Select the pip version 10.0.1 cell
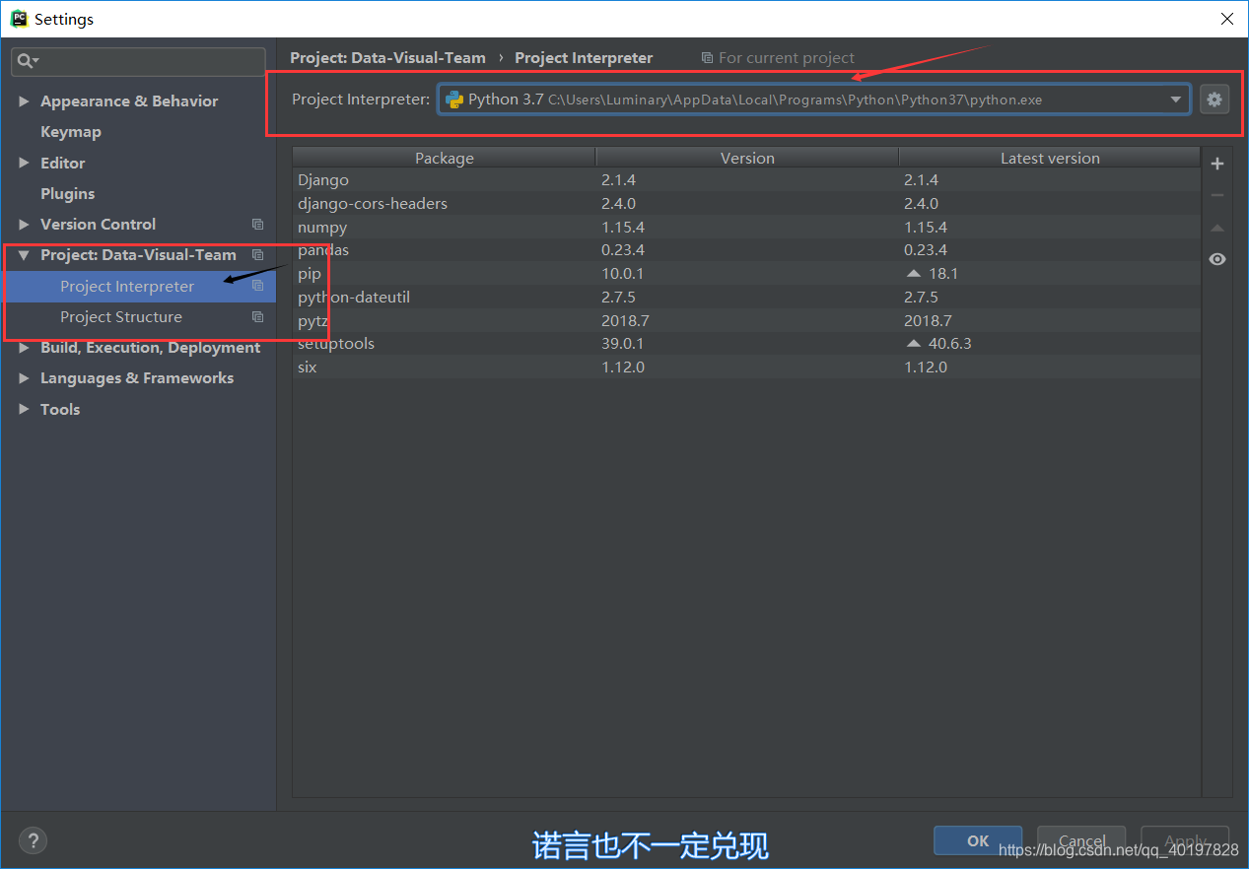The width and height of the screenshot is (1249, 869). (623, 274)
